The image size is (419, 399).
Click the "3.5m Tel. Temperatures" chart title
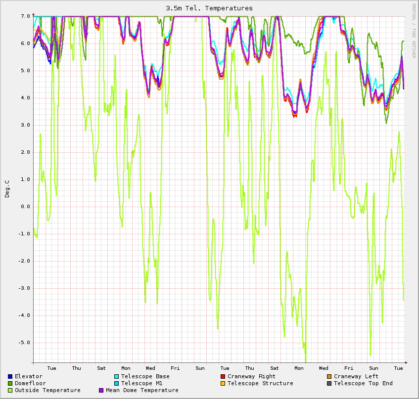click(209, 8)
